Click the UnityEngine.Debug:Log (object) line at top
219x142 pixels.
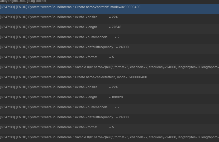click(x=24, y=1)
